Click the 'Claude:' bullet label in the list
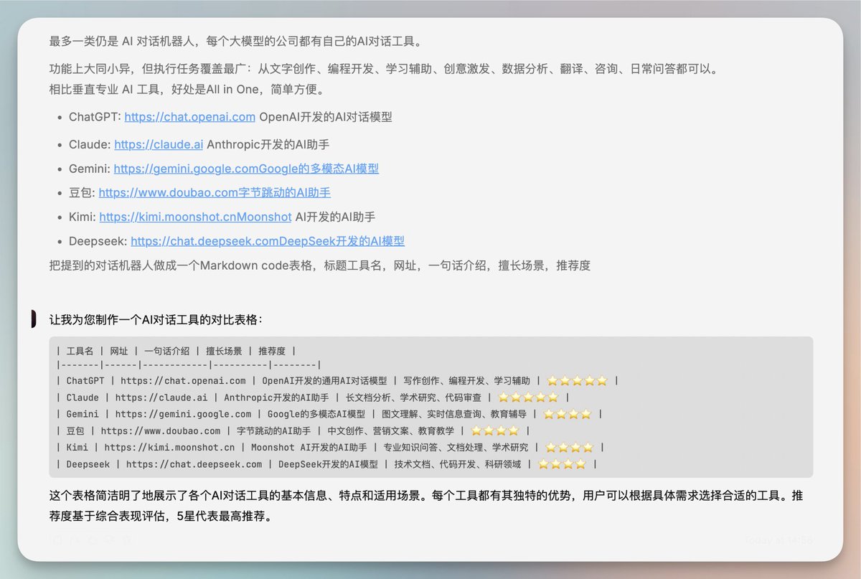 click(90, 144)
